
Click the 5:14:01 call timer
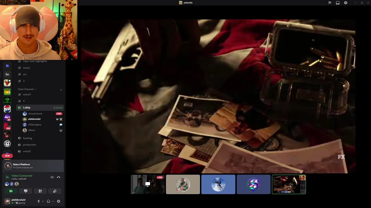58,108
